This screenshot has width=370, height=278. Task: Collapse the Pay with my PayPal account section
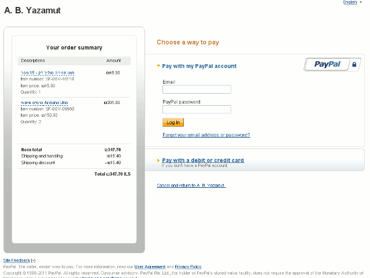pyautogui.click(x=158, y=66)
